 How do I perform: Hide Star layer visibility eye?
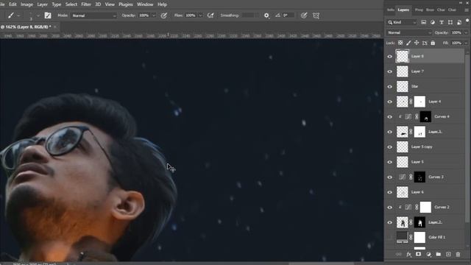(390, 87)
